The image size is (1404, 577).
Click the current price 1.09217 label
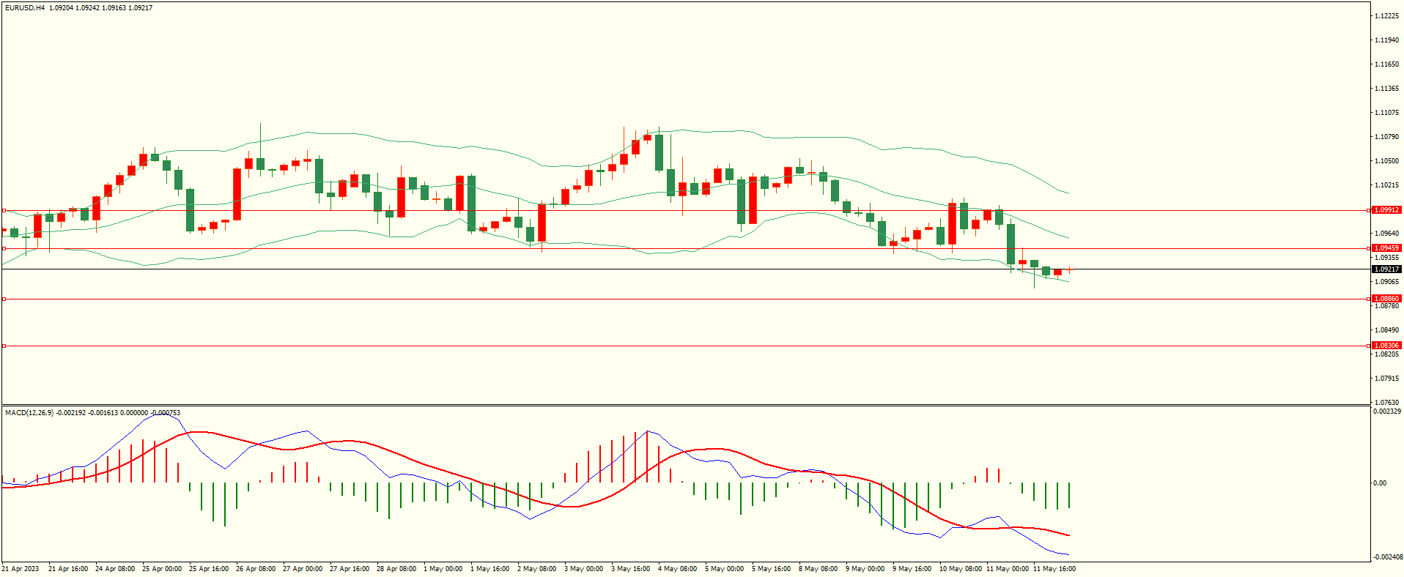point(1386,269)
